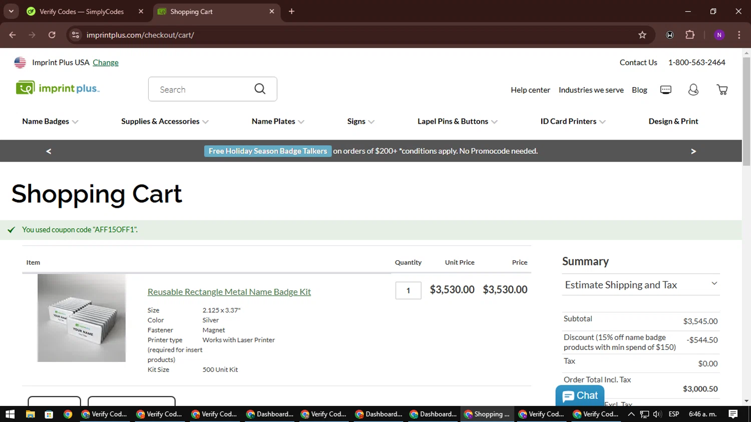Click the chat message icon in header
Image resolution: width=751 pixels, height=422 pixels.
click(666, 90)
